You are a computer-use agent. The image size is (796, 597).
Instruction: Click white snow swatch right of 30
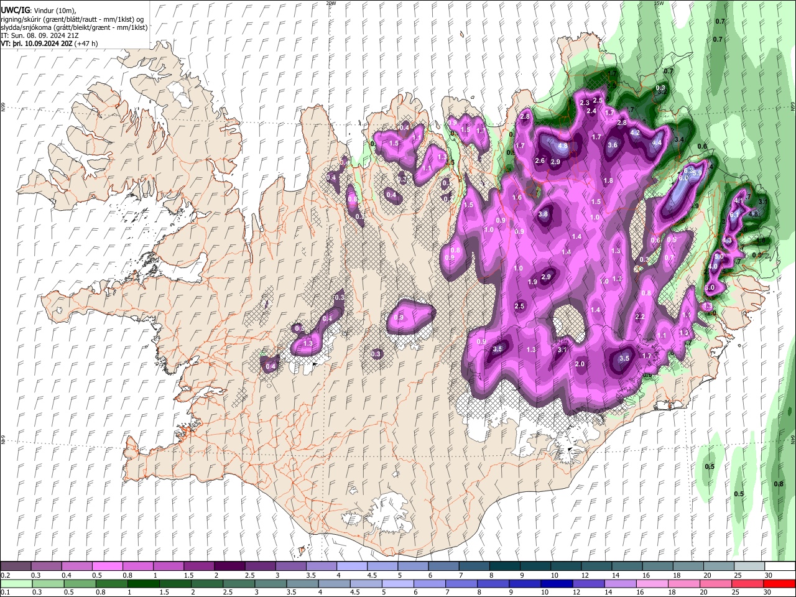[779, 567]
